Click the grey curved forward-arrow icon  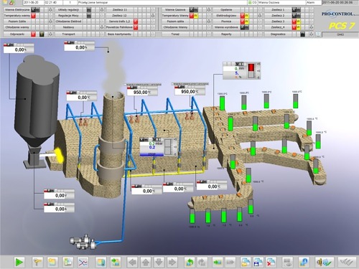202,263
